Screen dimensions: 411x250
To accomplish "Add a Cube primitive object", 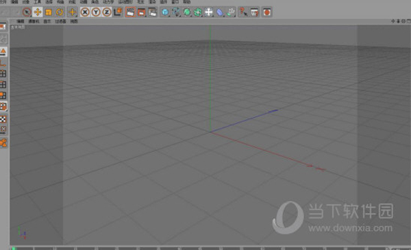I will pos(165,12).
